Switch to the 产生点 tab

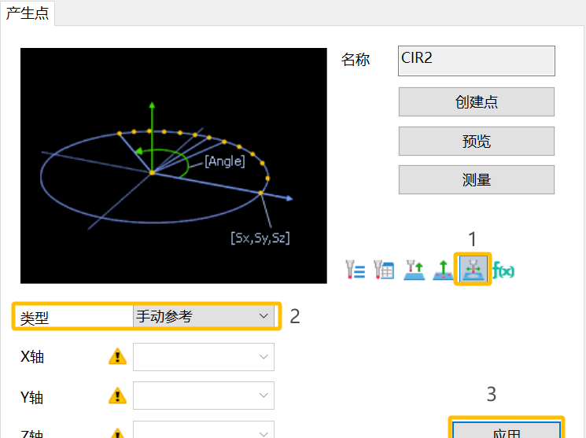[28, 13]
